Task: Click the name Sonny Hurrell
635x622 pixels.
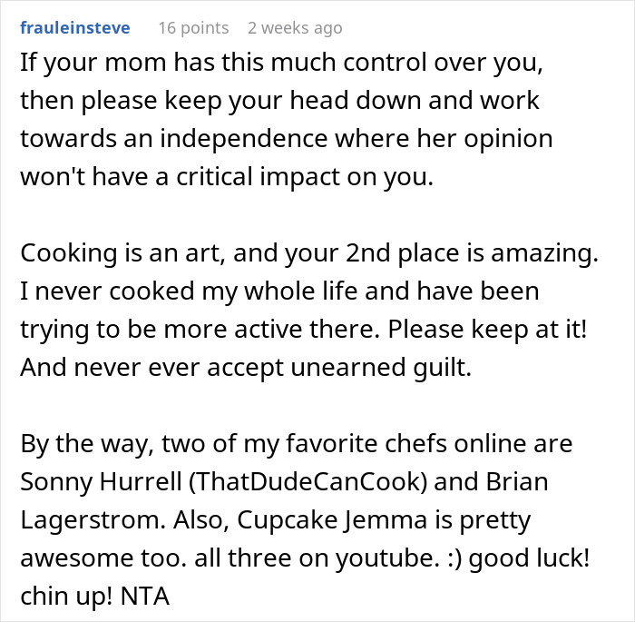Action: tap(101, 481)
